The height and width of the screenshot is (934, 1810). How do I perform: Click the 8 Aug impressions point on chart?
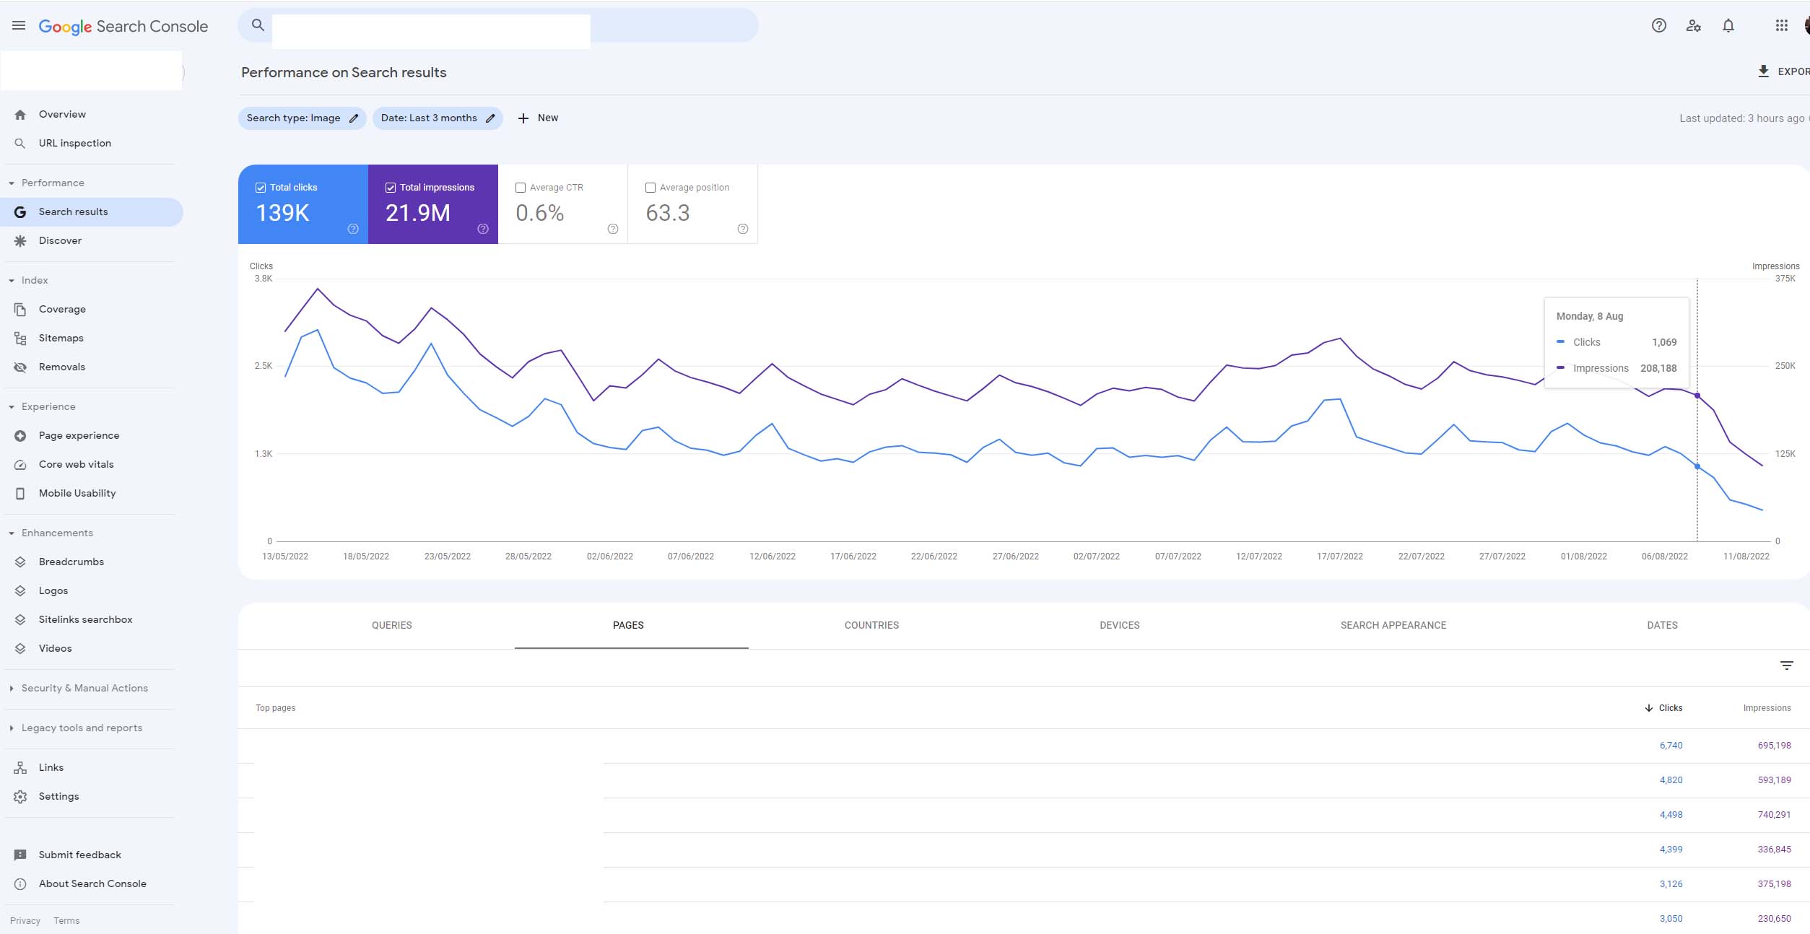pos(1697,396)
